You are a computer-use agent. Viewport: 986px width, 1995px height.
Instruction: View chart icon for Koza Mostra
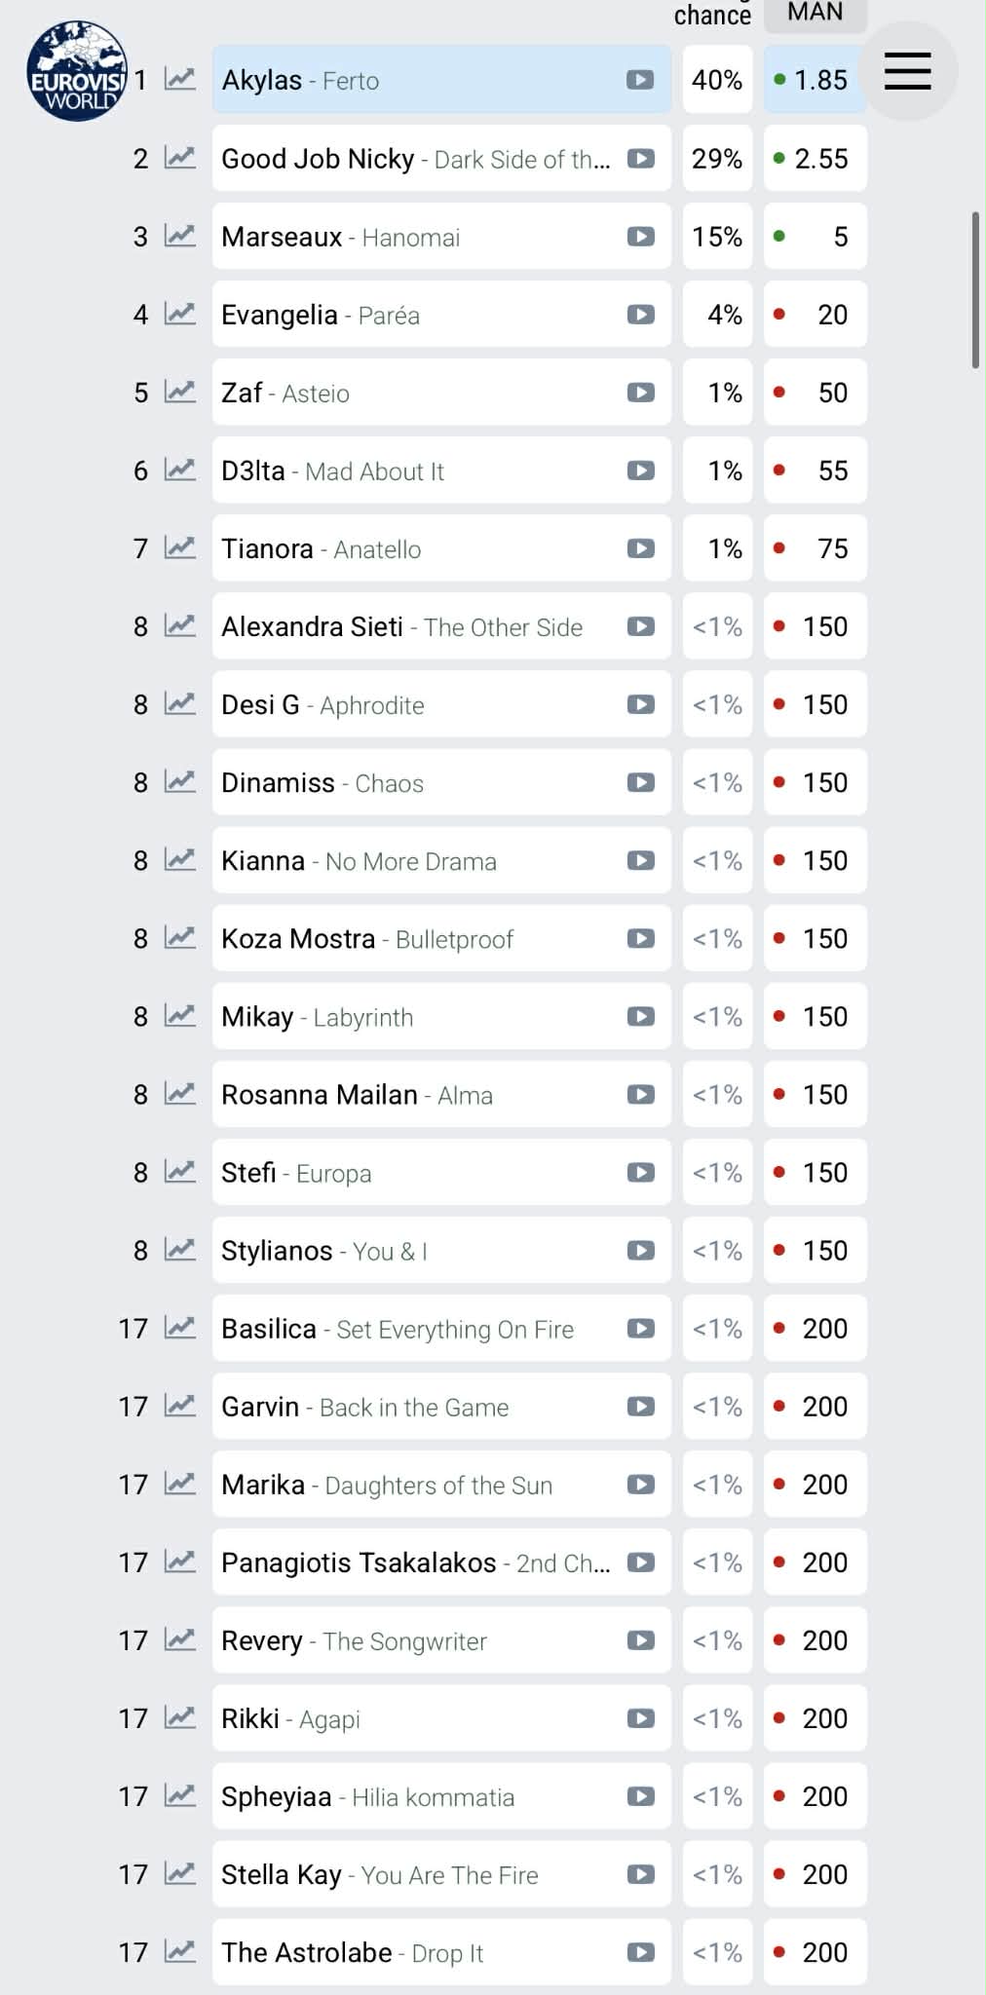tap(180, 938)
